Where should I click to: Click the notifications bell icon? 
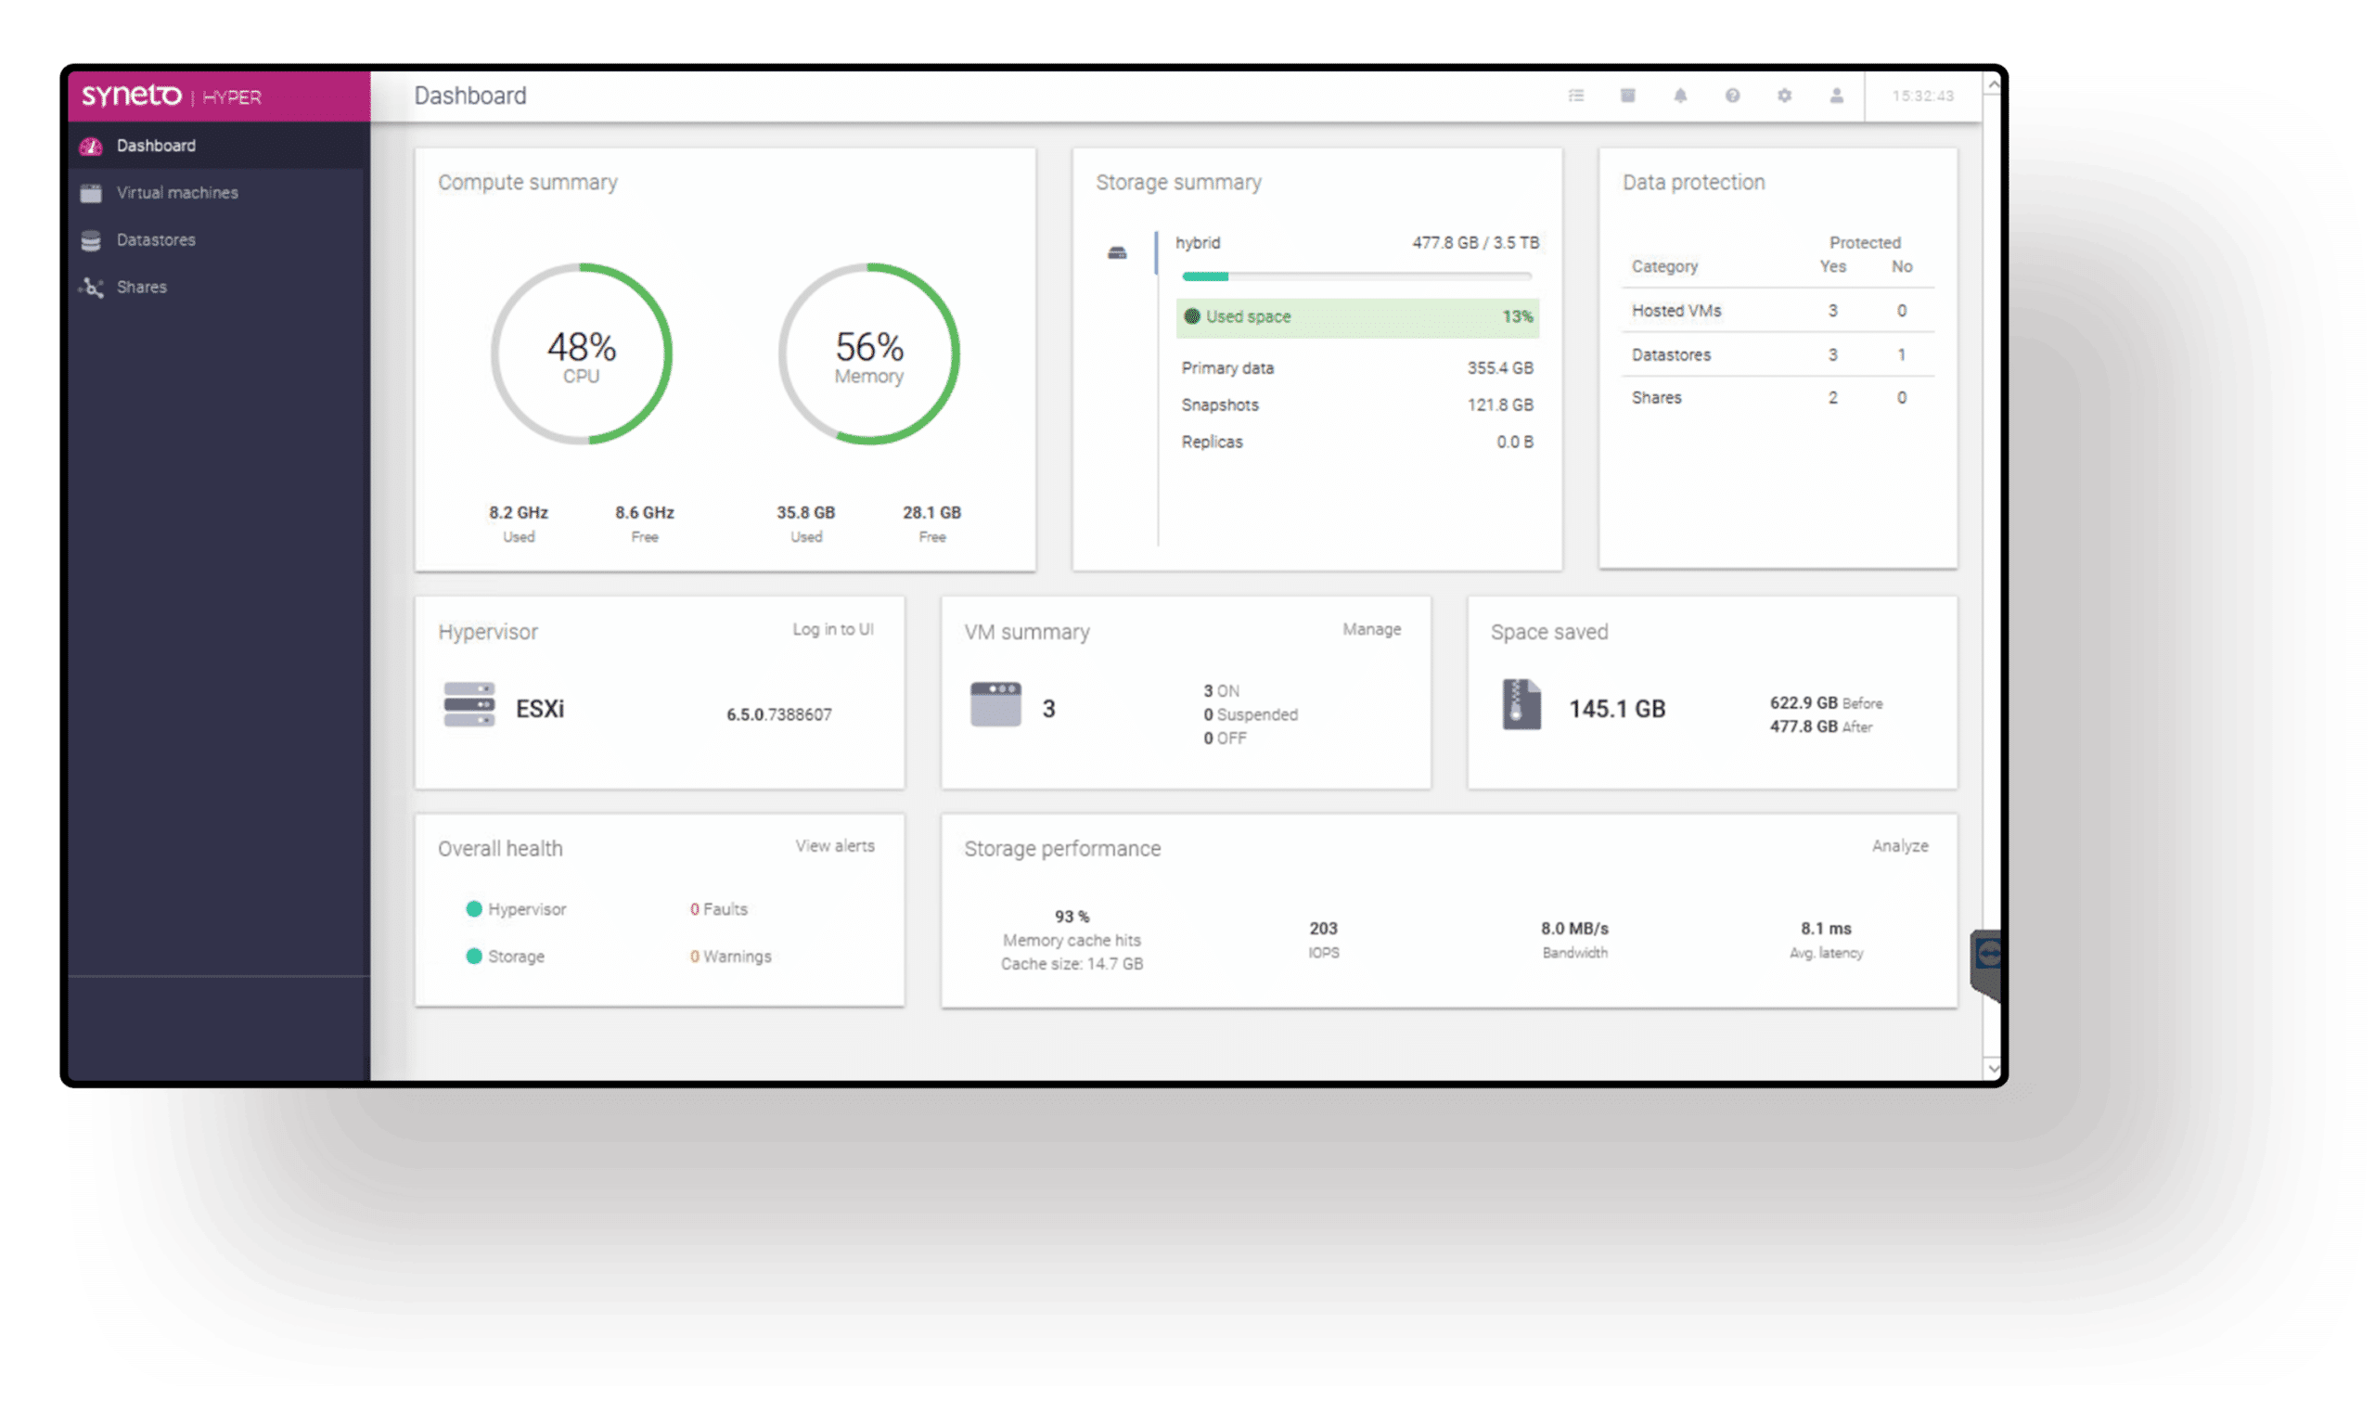click(x=1680, y=96)
